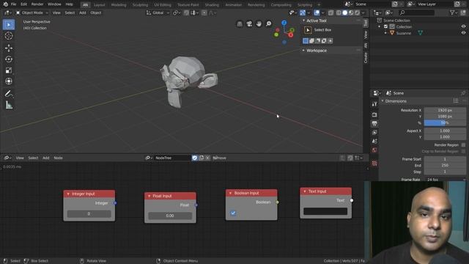This screenshot has width=469, height=264.
Task: Open the Output properties tab icon
Action: (374, 124)
